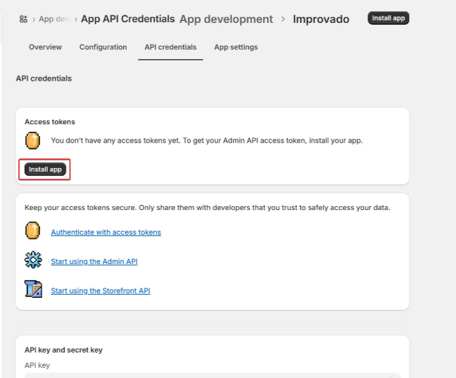The width and height of the screenshot is (456, 378).
Task: Click the Storefront API document icon
Action: click(33, 290)
